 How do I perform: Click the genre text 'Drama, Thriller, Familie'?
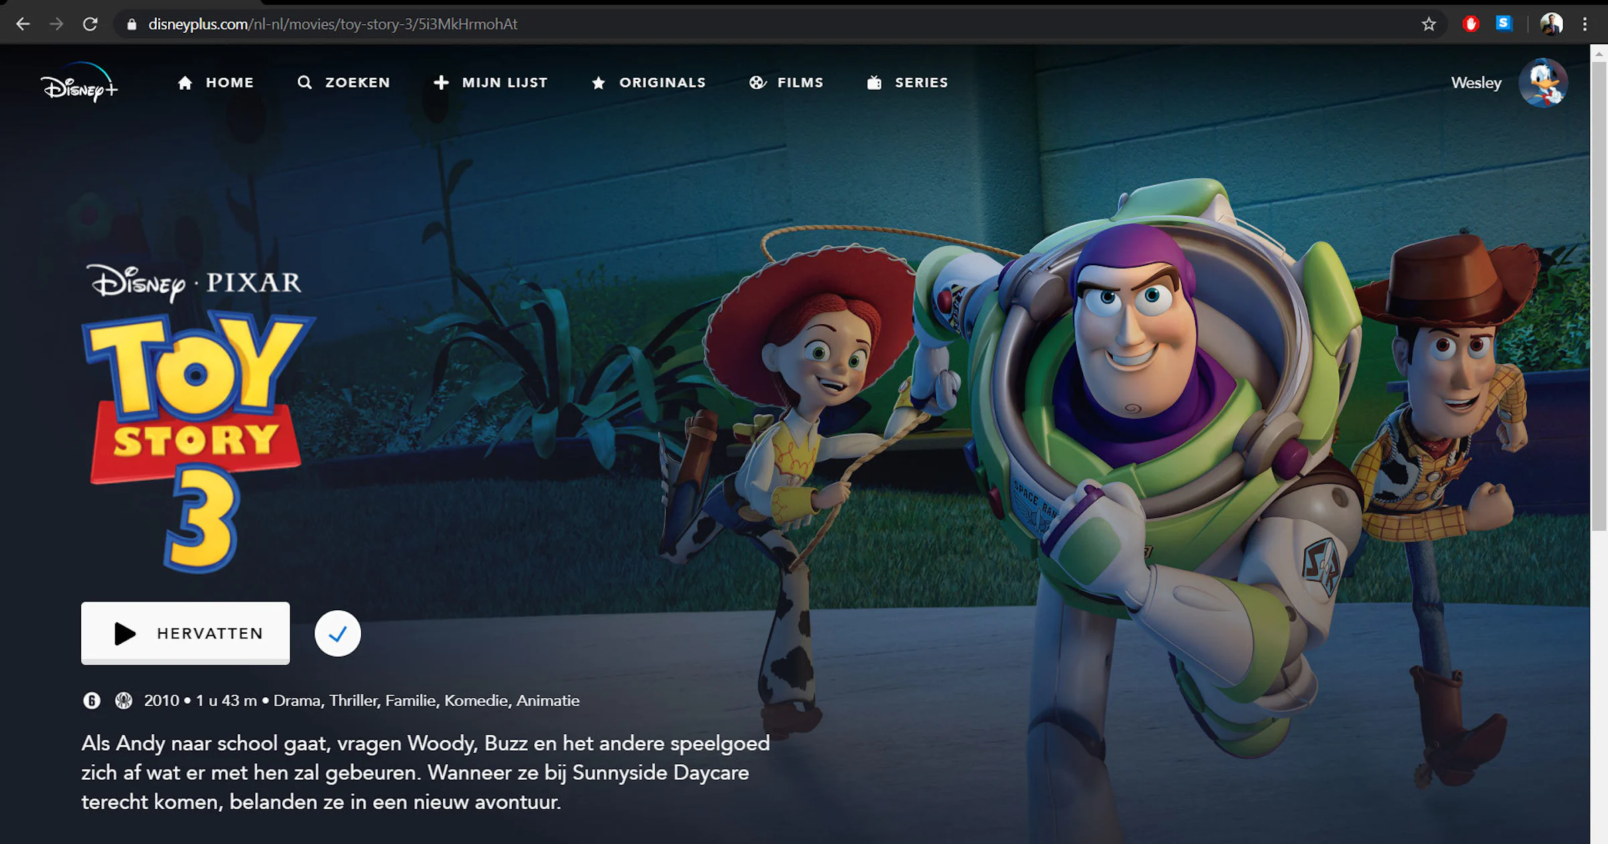[x=357, y=701]
